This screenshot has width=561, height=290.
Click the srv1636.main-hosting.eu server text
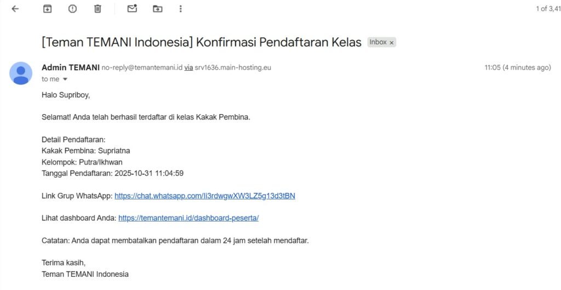click(233, 68)
